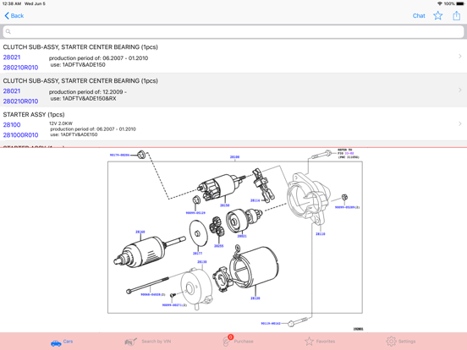Open Starter Assy 28100 row chevron

point(460,123)
